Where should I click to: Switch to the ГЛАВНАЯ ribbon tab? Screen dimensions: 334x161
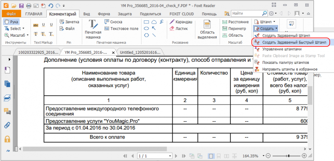pyautogui.click(x=34, y=14)
